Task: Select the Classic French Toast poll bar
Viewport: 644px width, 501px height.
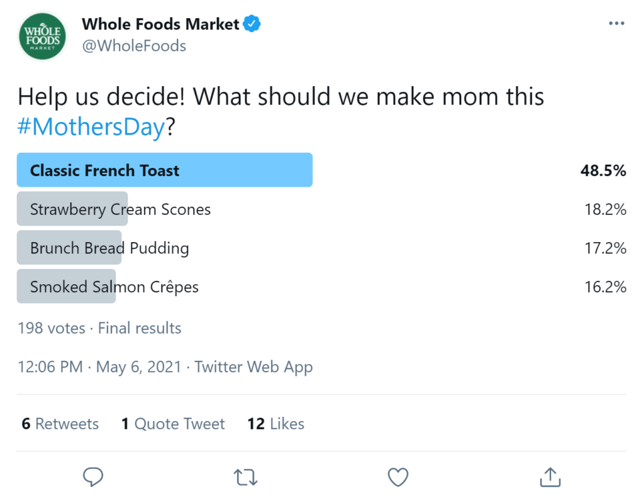Action: 165,170
